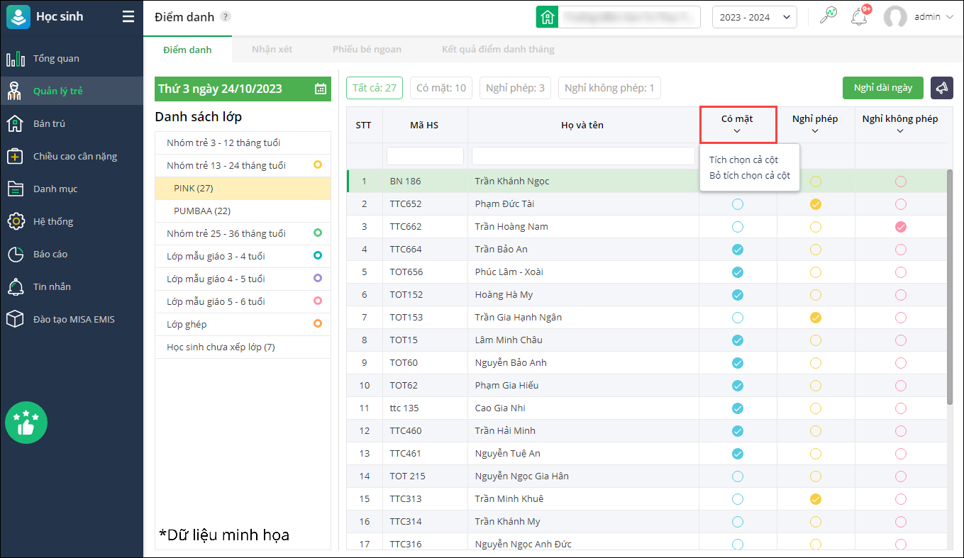Click the help question mark beside Điểm danh
964x558 pixels.
(226, 17)
